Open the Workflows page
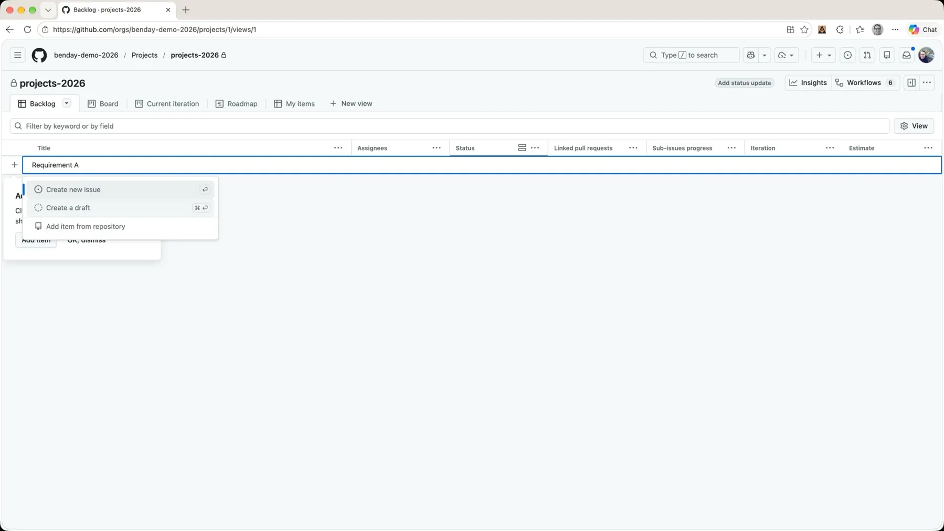The height and width of the screenshot is (531, 944). [x=865, y=83]
